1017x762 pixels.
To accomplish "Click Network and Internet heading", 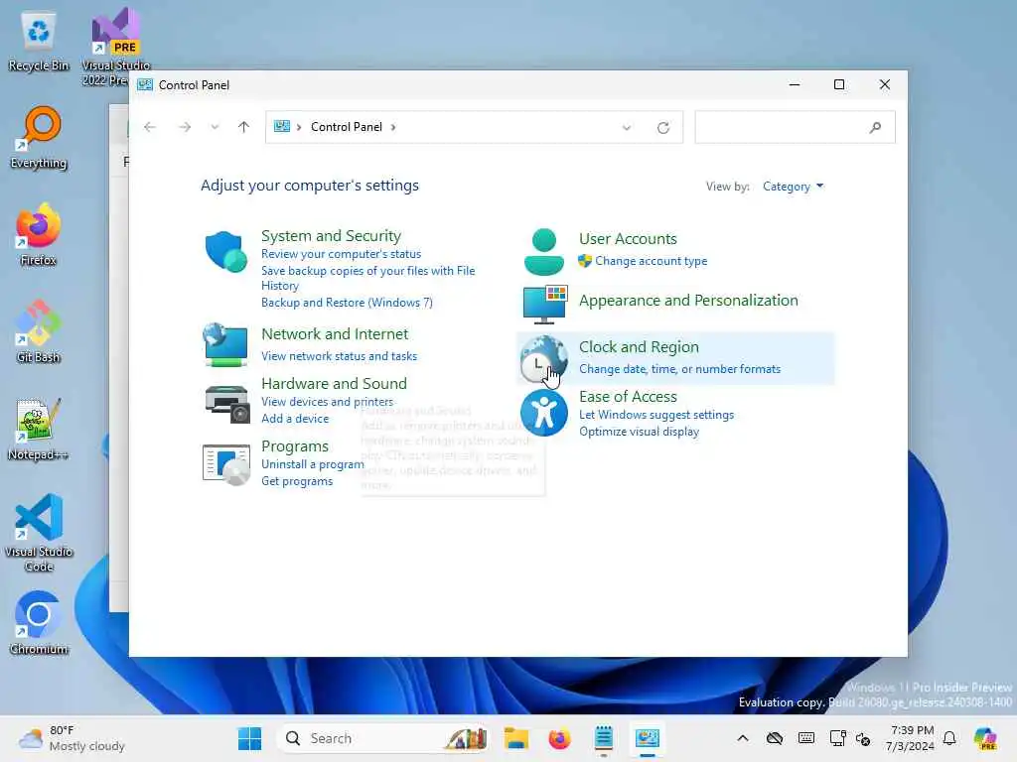I will pos(335,333).
